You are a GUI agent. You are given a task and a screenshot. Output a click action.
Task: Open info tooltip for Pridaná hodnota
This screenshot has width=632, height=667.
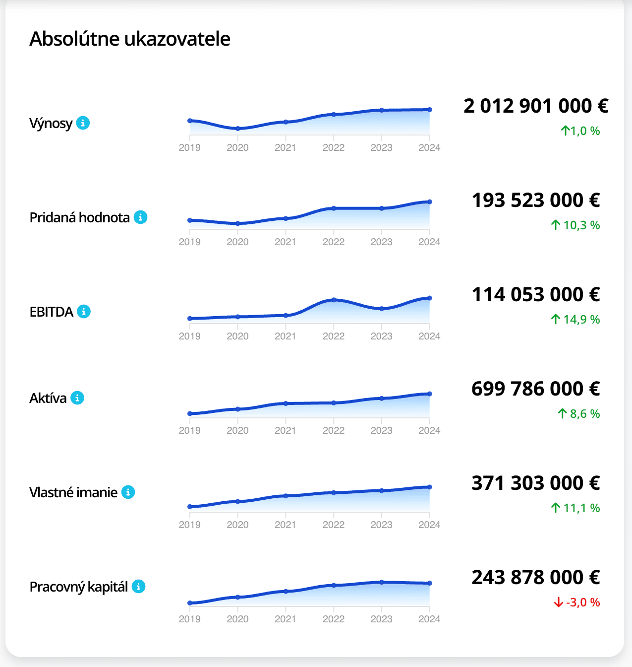(141, 217)
